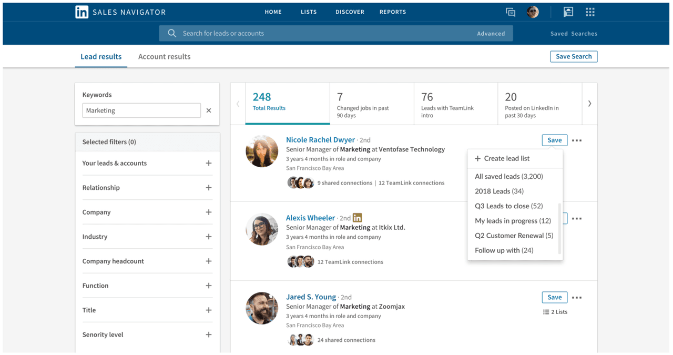The height and width of the screenshot is (355, 673).
Task: Expand the Industry filter
Action: click(x=209, y=236)
